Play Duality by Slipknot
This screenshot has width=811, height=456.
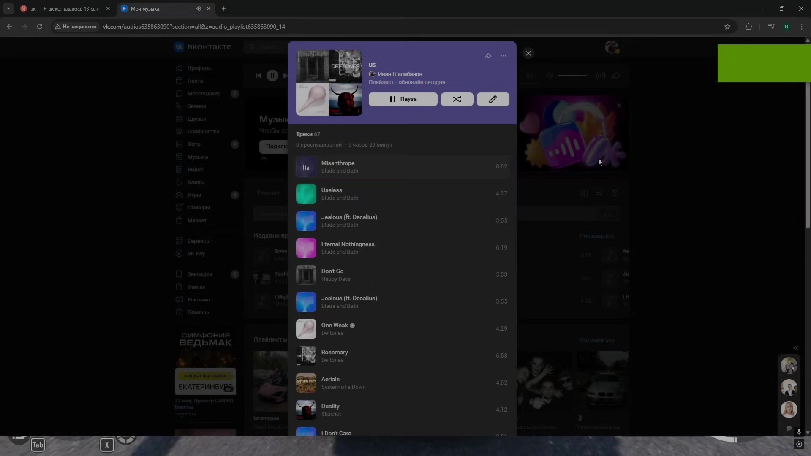[403, 410]
